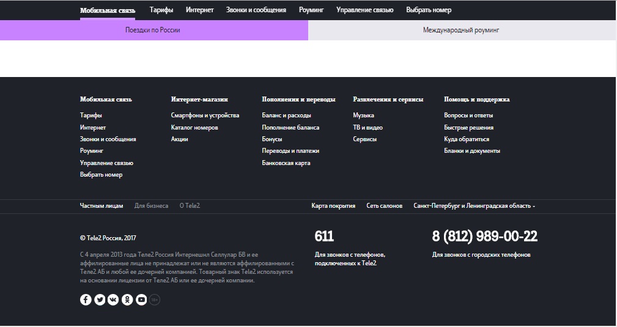This screenshot has height=327, width=617.
Task: Click footer heading Помощь и поддержка
Action: coord(476,100)
